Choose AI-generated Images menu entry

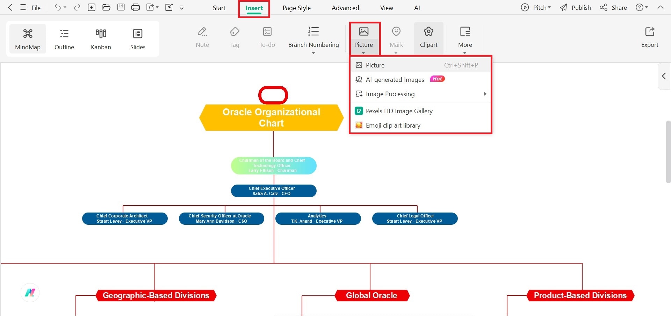point(420,80)
